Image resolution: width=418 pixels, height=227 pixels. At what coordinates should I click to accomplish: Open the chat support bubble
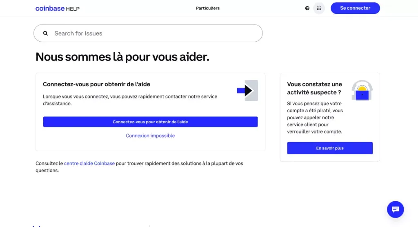[x=395, y=209]
